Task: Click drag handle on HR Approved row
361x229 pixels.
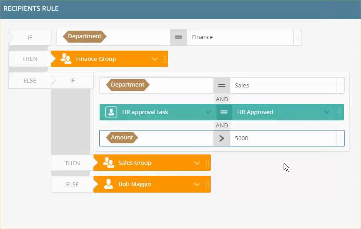Action: point(340,112)
